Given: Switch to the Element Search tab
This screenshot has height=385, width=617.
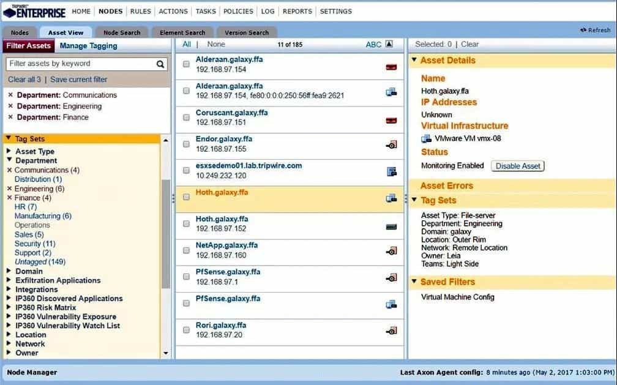Looking at the screenshot, I should coord(182,32).
